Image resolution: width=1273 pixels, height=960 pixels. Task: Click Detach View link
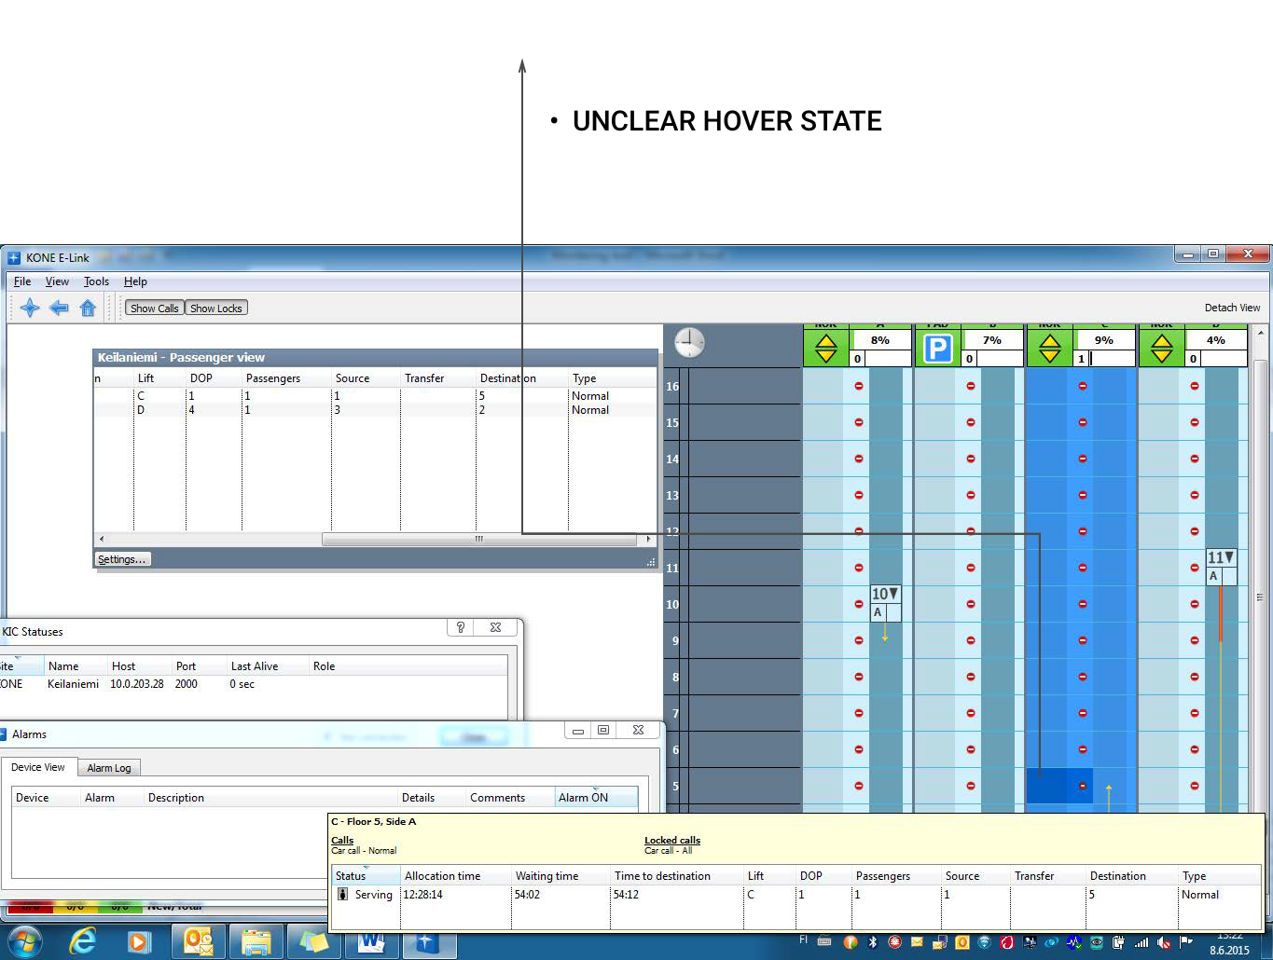1231,308
